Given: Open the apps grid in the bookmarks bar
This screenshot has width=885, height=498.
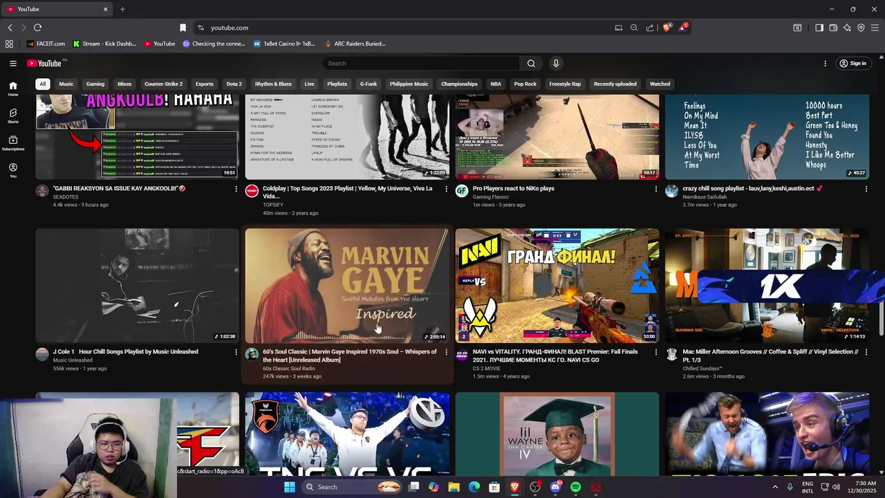Looking at the screenshot, I should click(x=9, y=44).
